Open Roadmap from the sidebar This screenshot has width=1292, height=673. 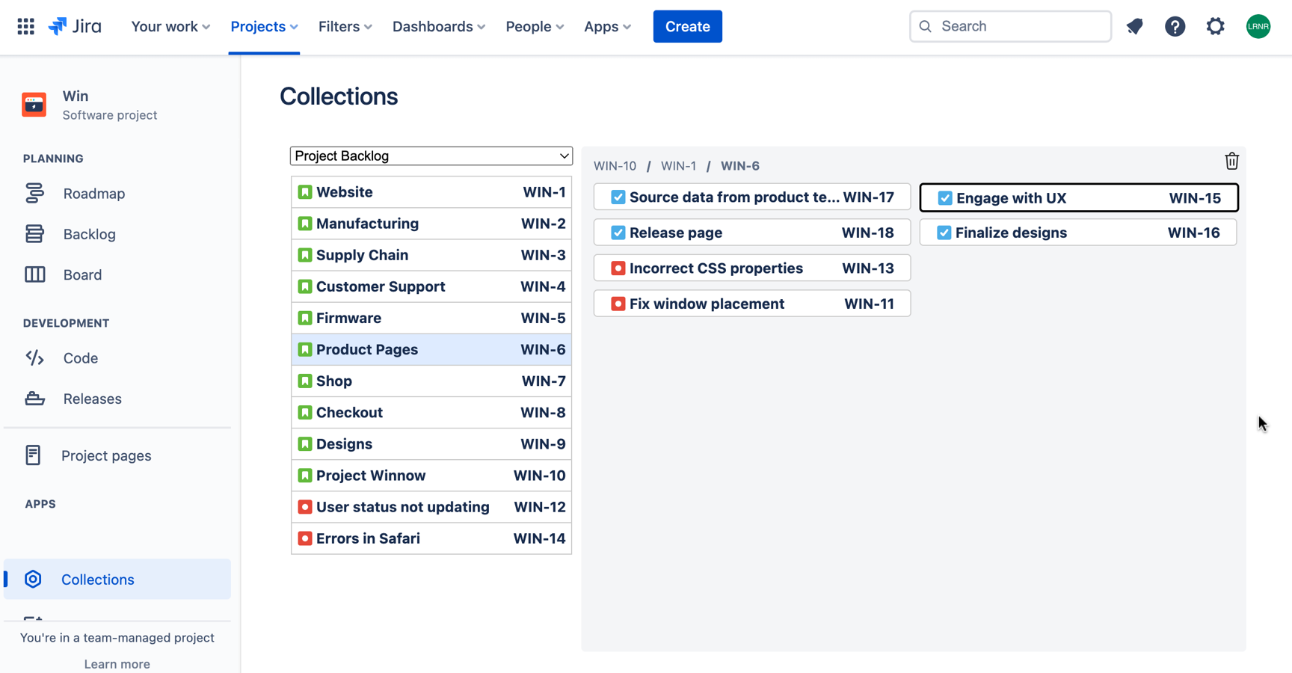[x=93, y=194]
